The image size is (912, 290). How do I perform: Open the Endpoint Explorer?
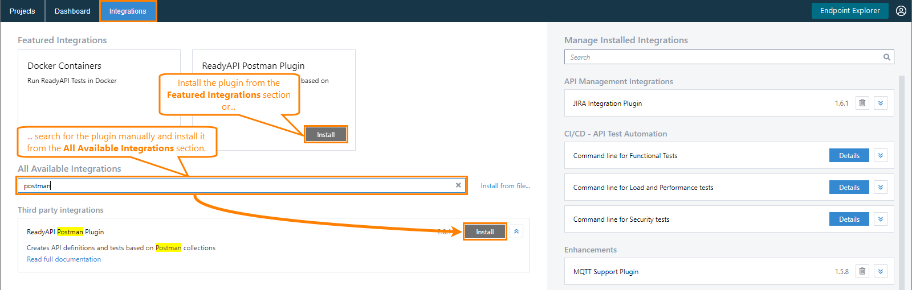click(x=850, y=11)
